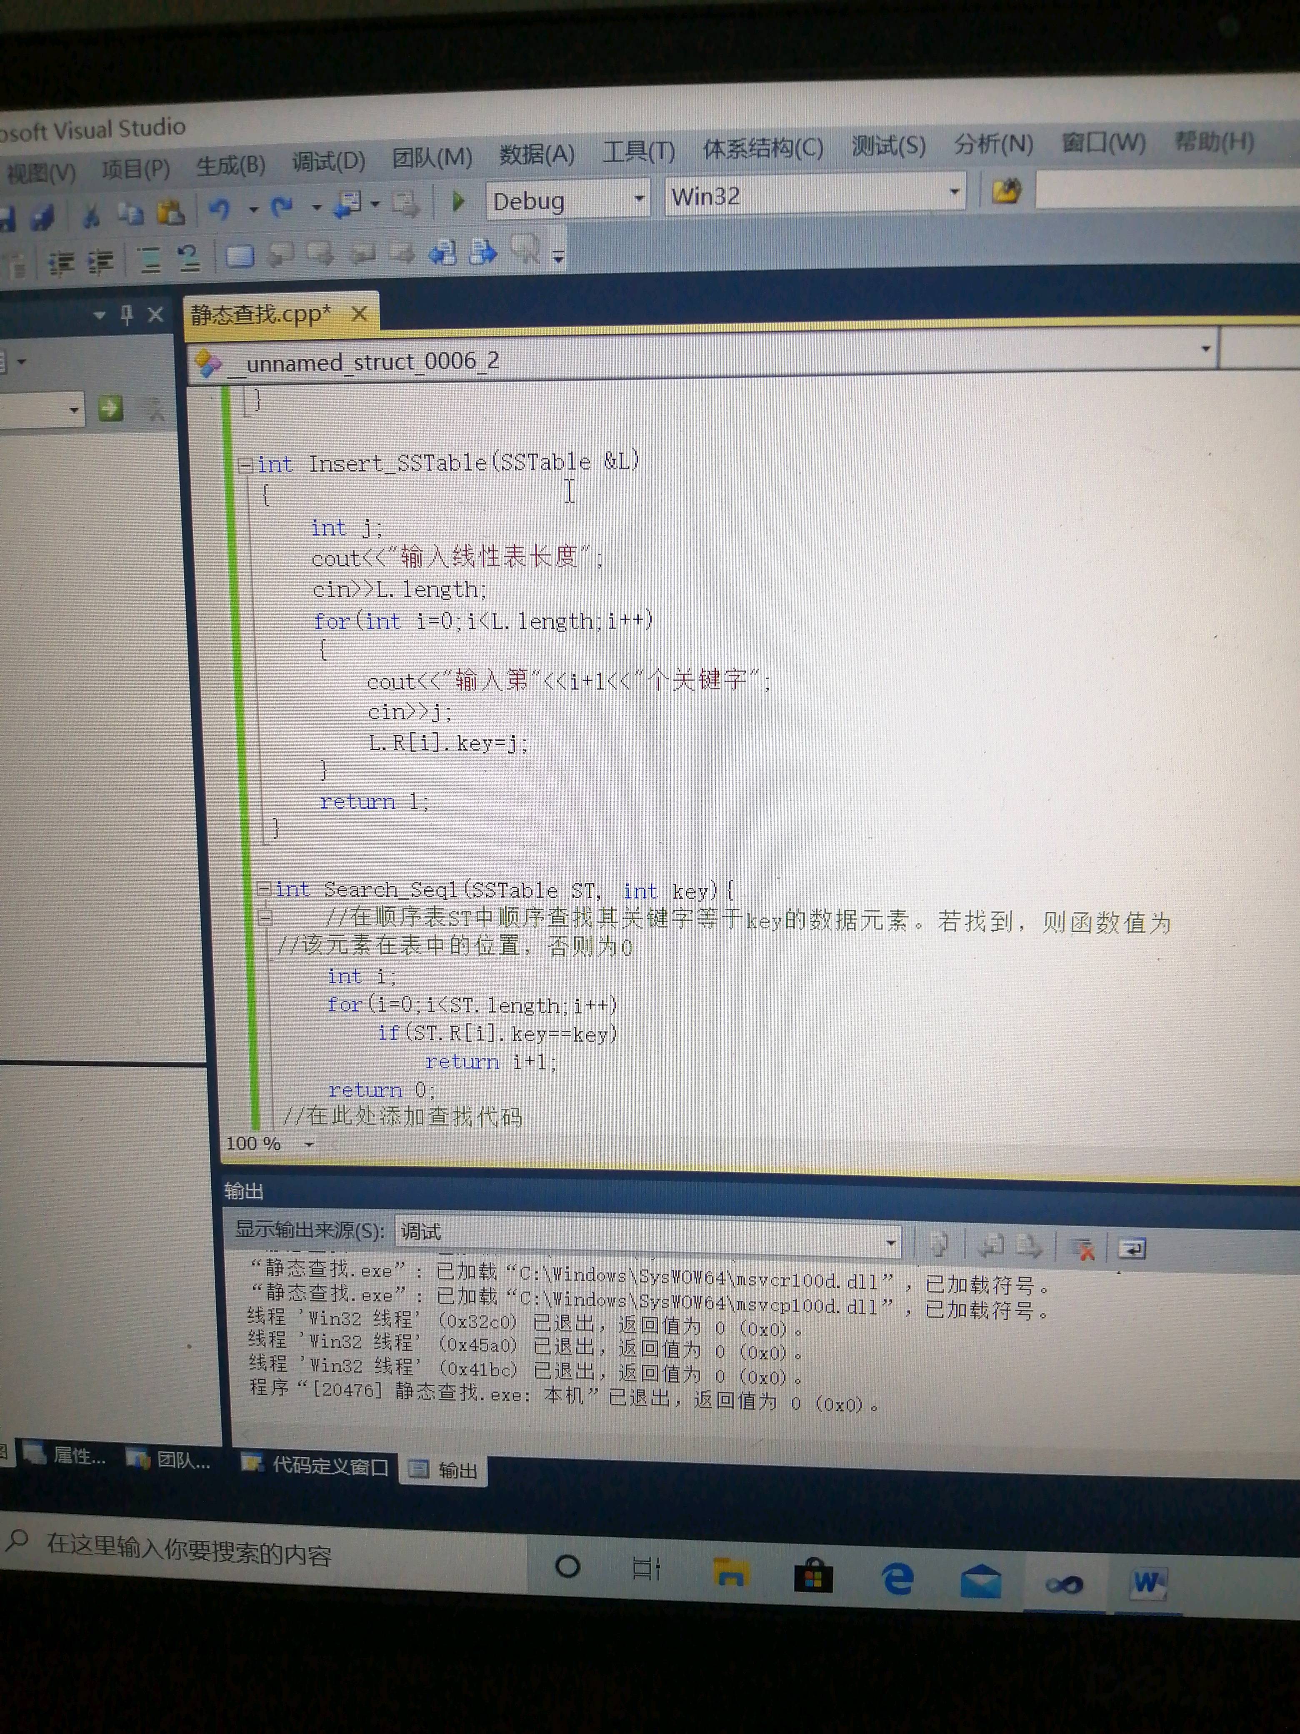Open the Debug configuration dropdown

tap(640, 198)
